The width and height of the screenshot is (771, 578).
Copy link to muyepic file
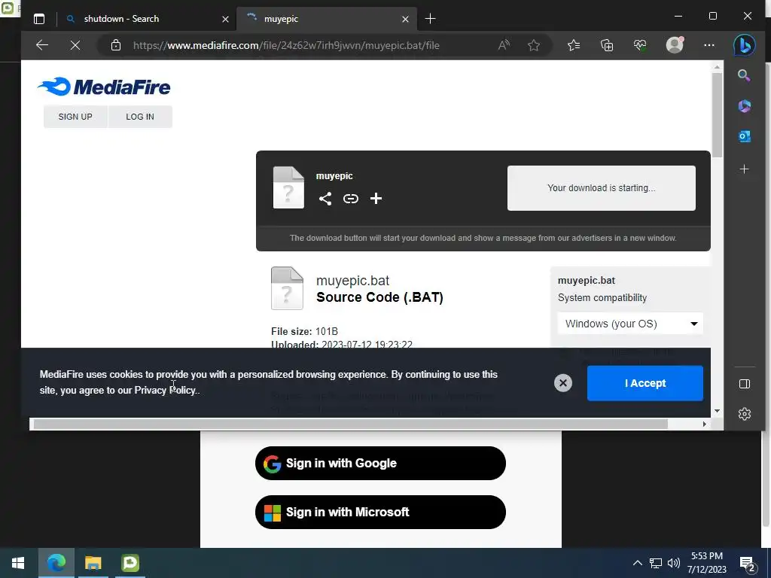351,199
